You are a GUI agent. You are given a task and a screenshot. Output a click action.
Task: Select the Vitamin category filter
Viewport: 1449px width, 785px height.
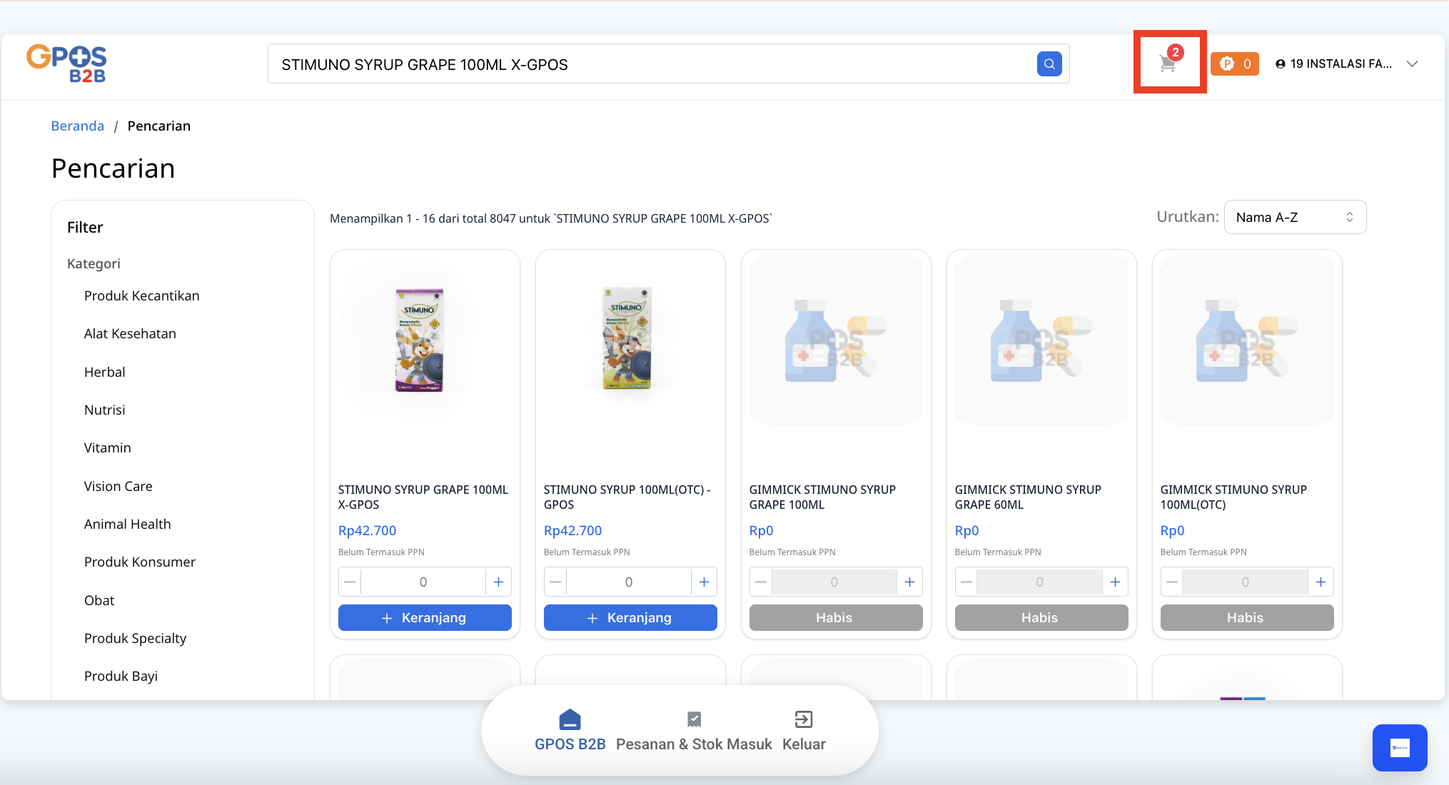pyautogui.click(x=107, y=448)
